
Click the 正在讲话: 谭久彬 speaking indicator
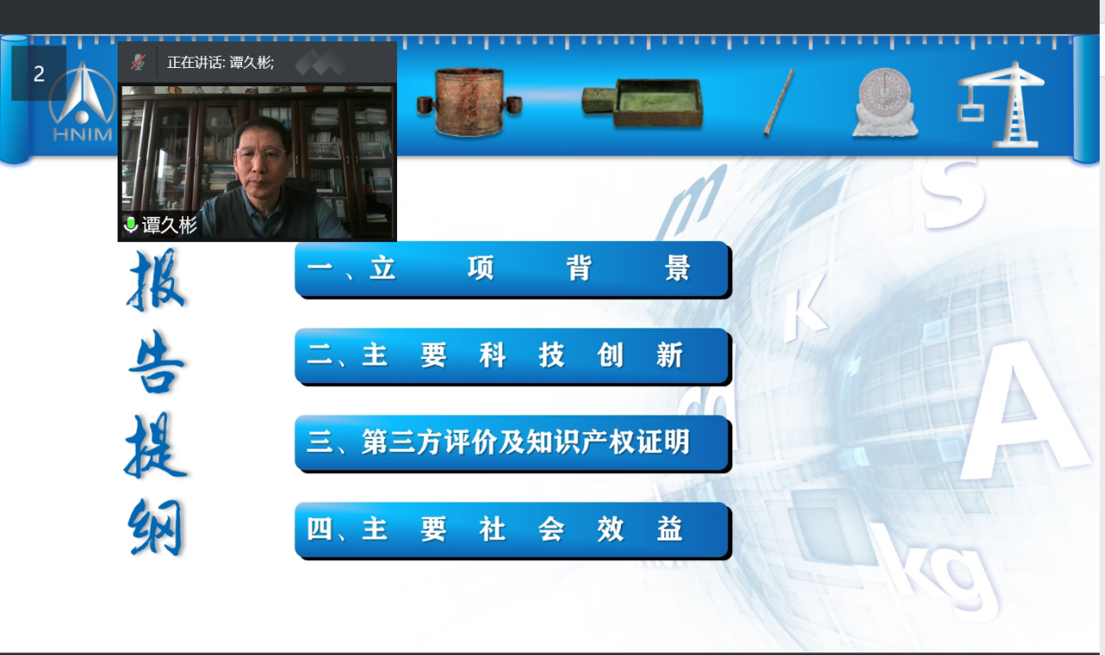point(220,63)
